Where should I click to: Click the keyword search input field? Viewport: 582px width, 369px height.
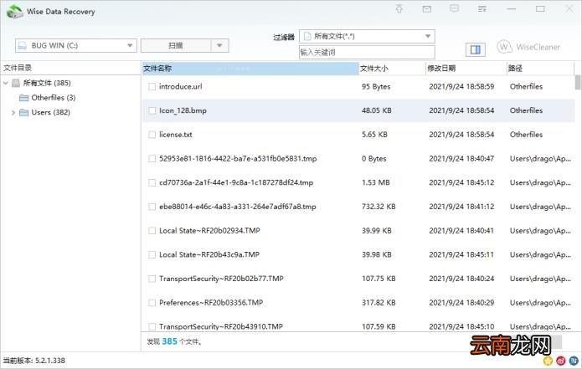point(367,52)
